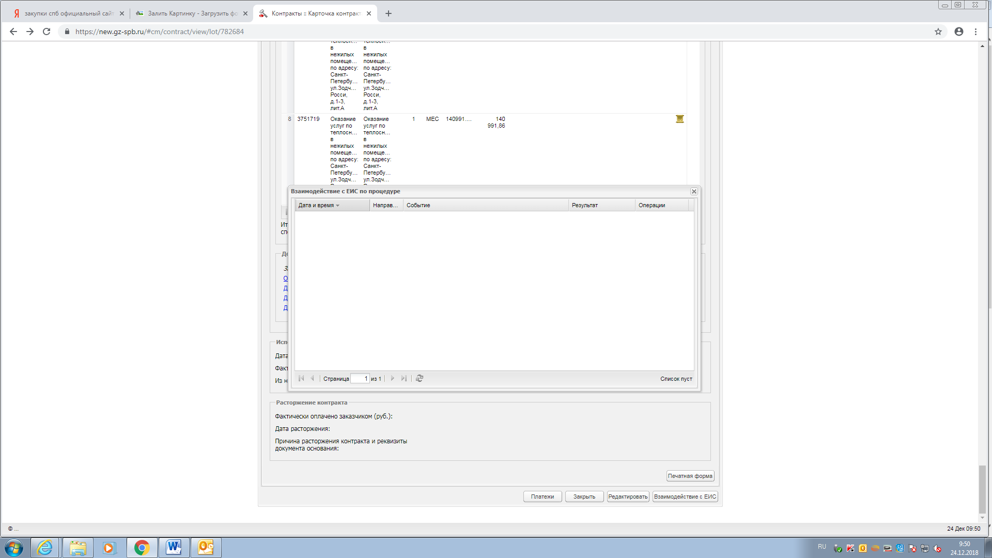Viewport: 992px width, 558px height.
Task: Click the Событие column header
Action: point(486,205)
